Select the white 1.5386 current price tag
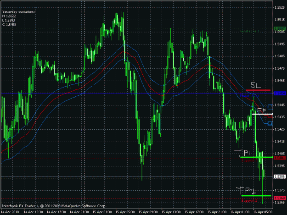The width and height of the screenshot is (287, 215). [280, 176]
